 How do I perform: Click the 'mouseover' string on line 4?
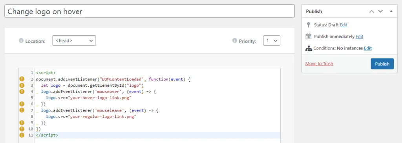(108, 92)
